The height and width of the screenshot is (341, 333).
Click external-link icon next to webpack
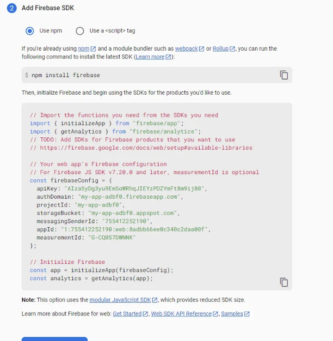pos(201,48)
